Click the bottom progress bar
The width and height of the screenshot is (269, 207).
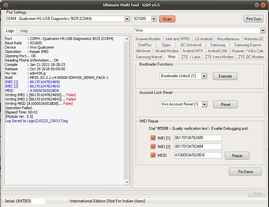point(125,193)
